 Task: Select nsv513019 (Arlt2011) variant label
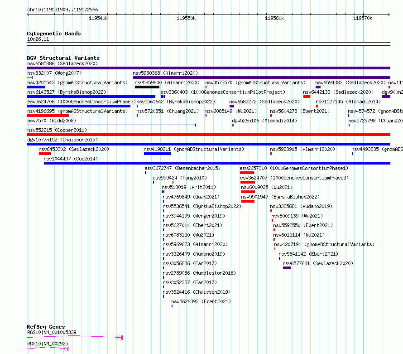(189, 187)
